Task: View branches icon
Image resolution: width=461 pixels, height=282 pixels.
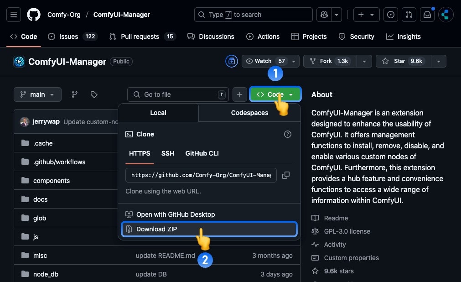Action: (75, 94)
